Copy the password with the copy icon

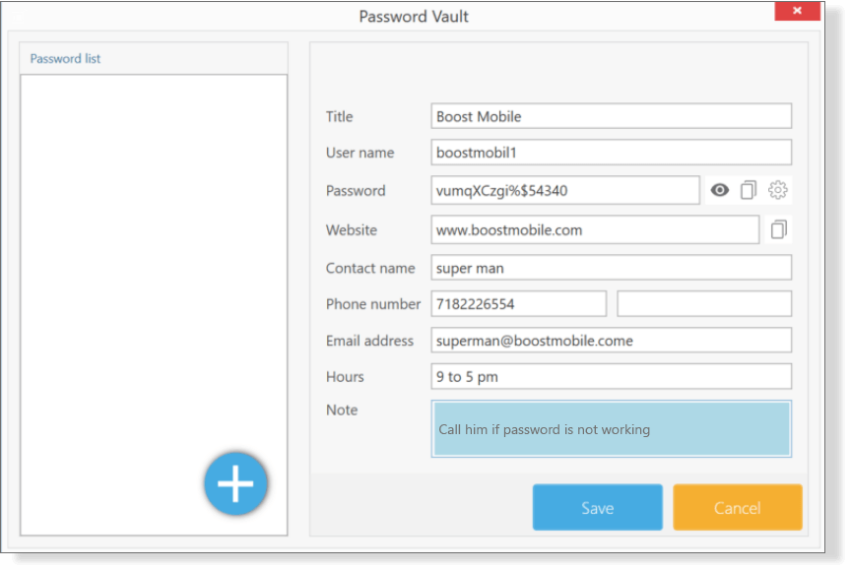pyautogui.click(x=749, y=190)
